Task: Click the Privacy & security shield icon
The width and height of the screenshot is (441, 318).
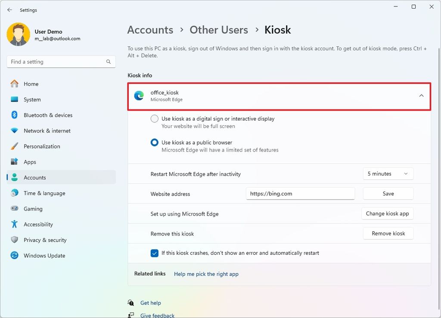Action: 14,240
